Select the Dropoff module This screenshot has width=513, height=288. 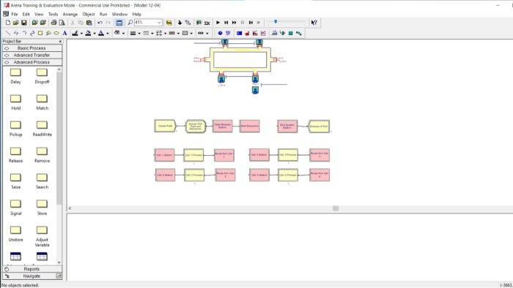(x=42, y=76)
